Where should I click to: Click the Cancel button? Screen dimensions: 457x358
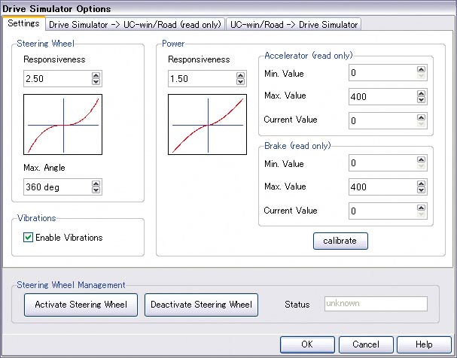366,344
